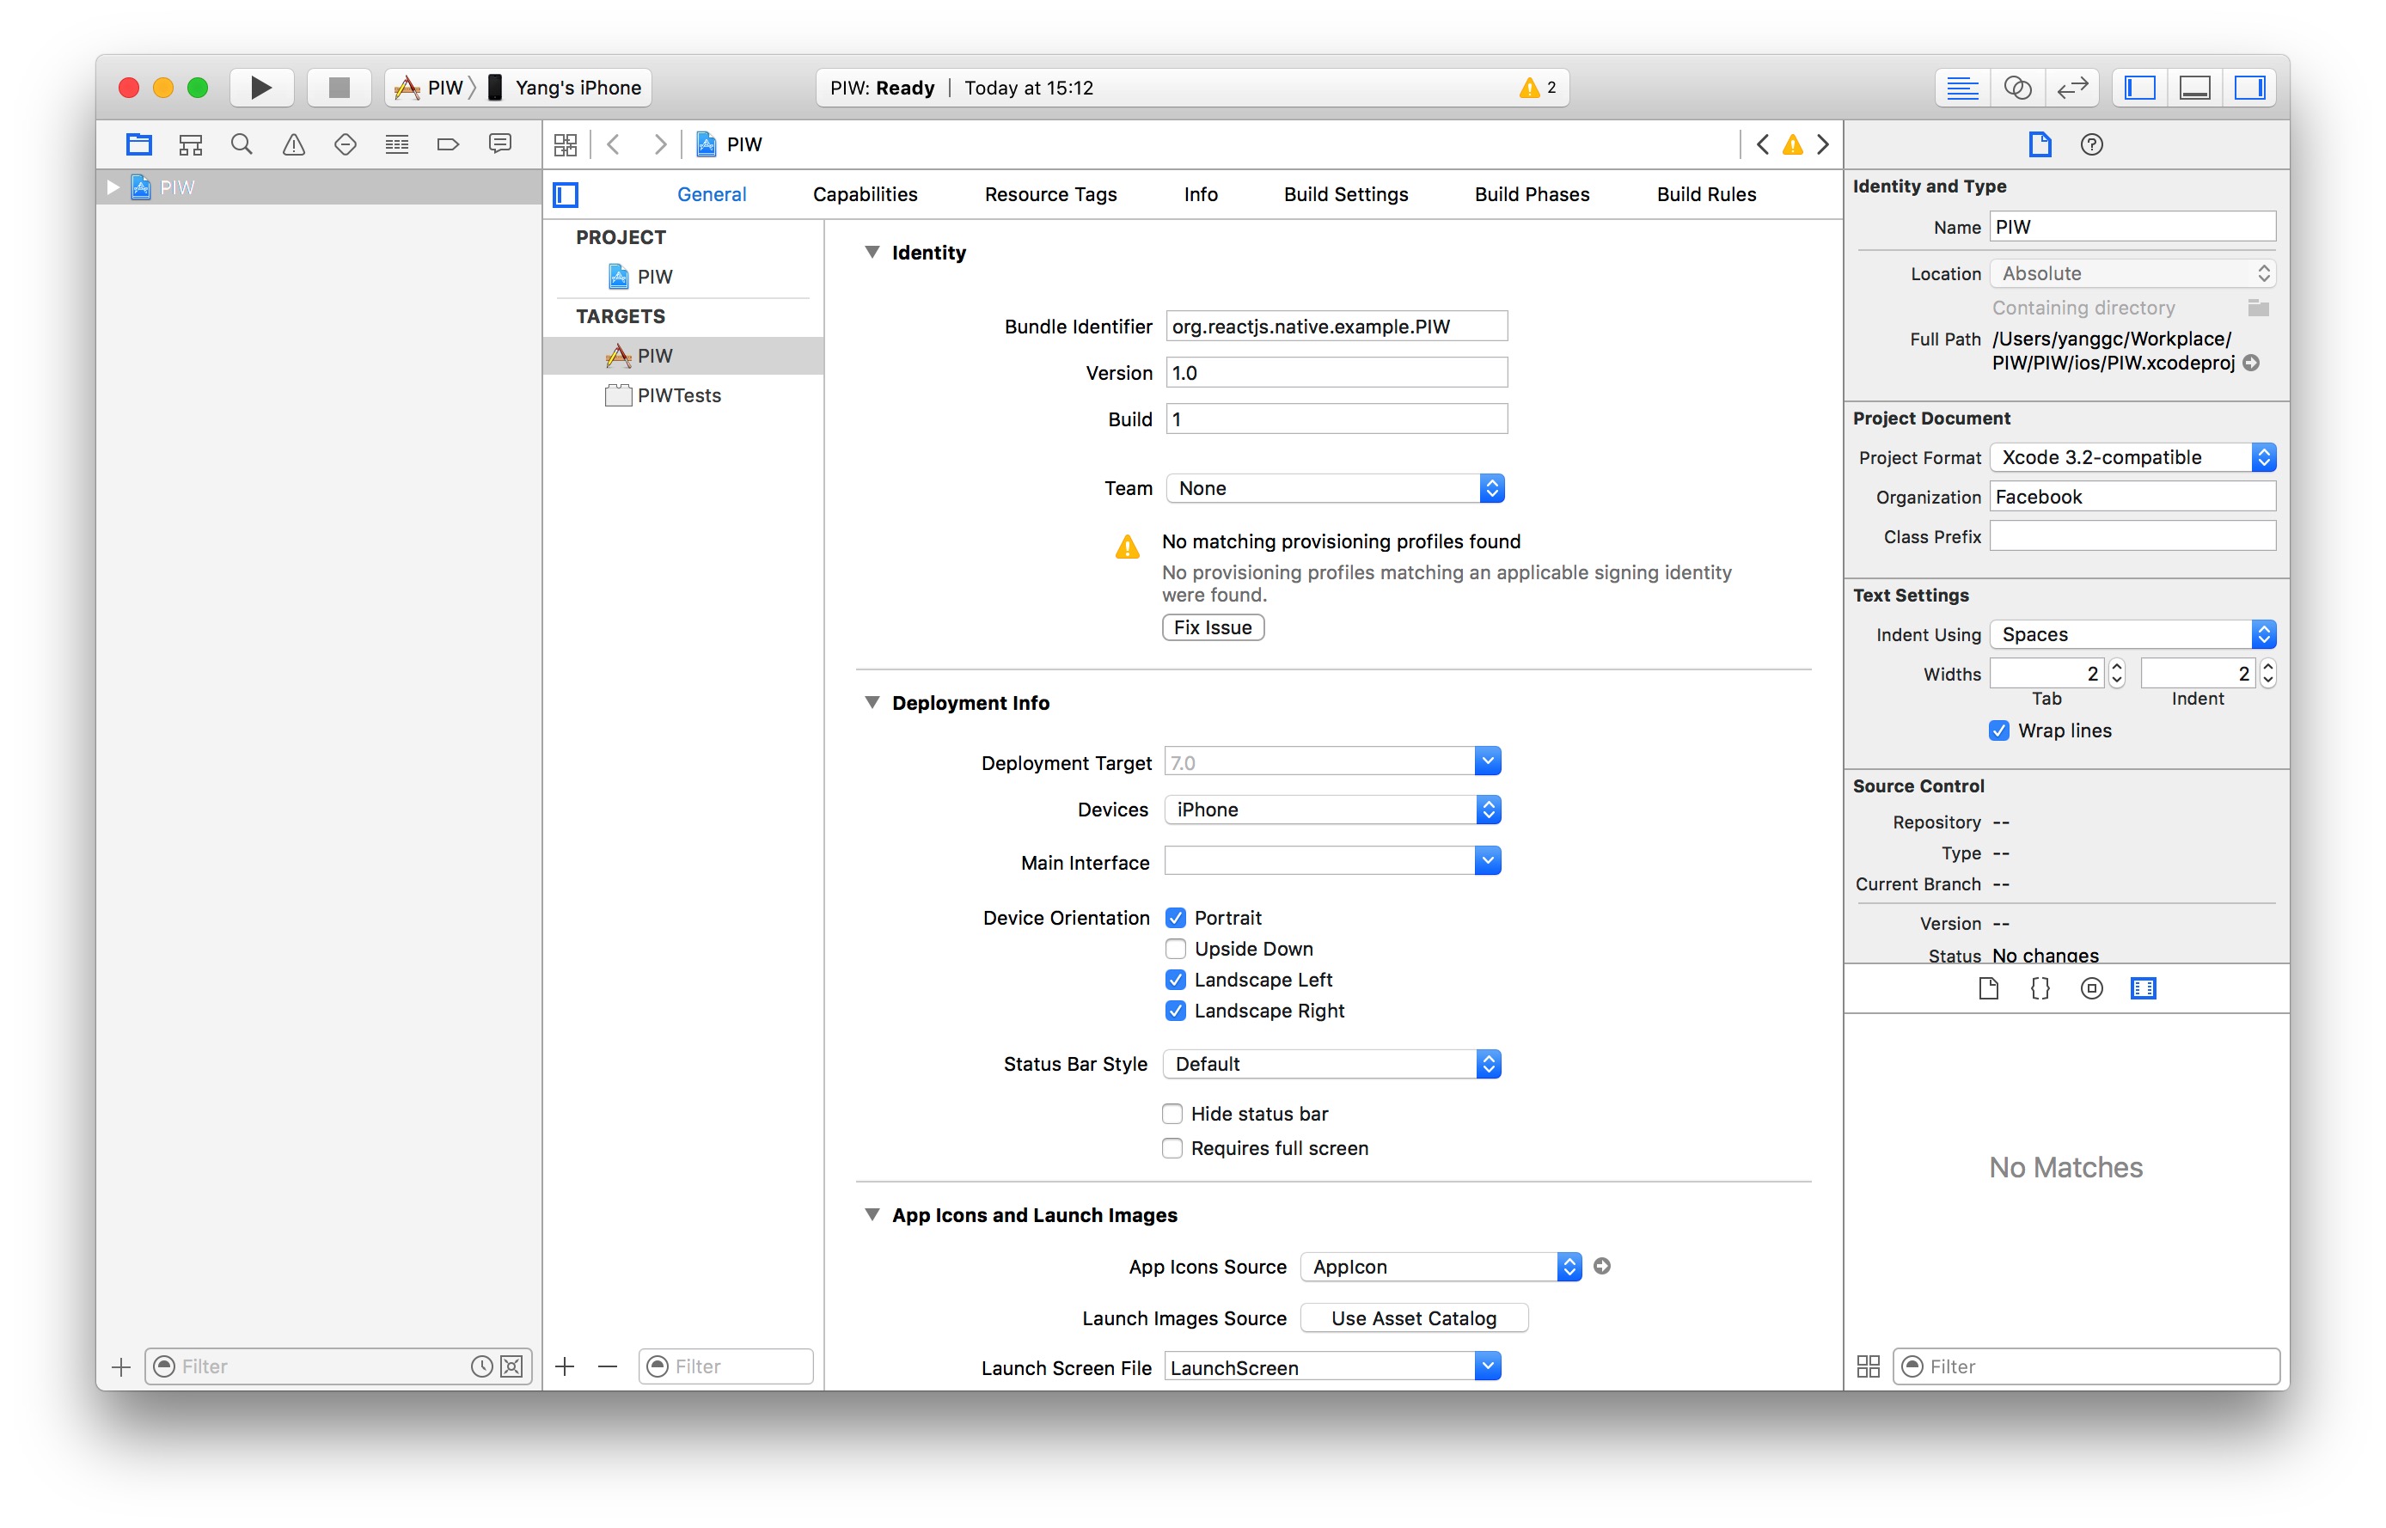Switch to the Assistant editor
Image resolution: width=2386 pixels, height=1528 pixels.
pyautogui.click(x=2017, y=89)
